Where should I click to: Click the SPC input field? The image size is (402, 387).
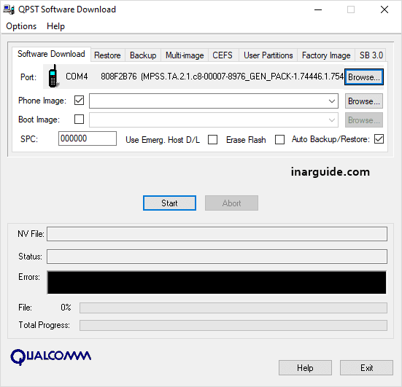point(88,138)
